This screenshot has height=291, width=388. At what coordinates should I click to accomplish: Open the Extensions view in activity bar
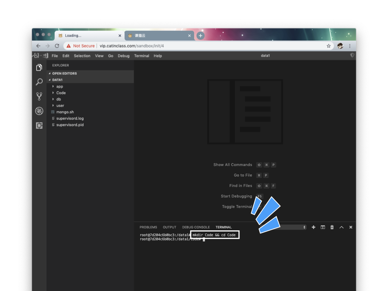pos(39,125)
